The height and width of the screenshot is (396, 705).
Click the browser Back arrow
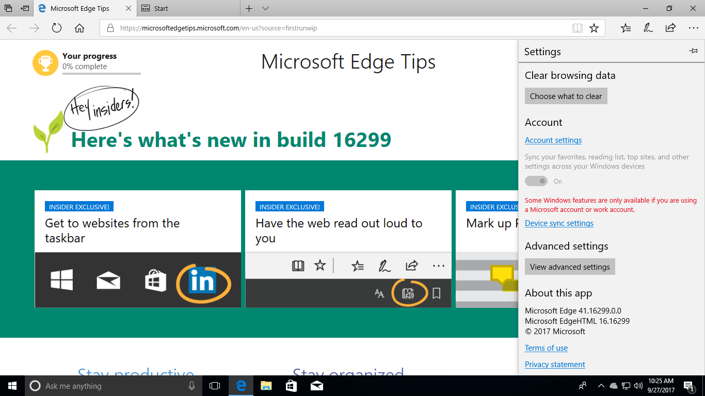(x=12, y=28)
